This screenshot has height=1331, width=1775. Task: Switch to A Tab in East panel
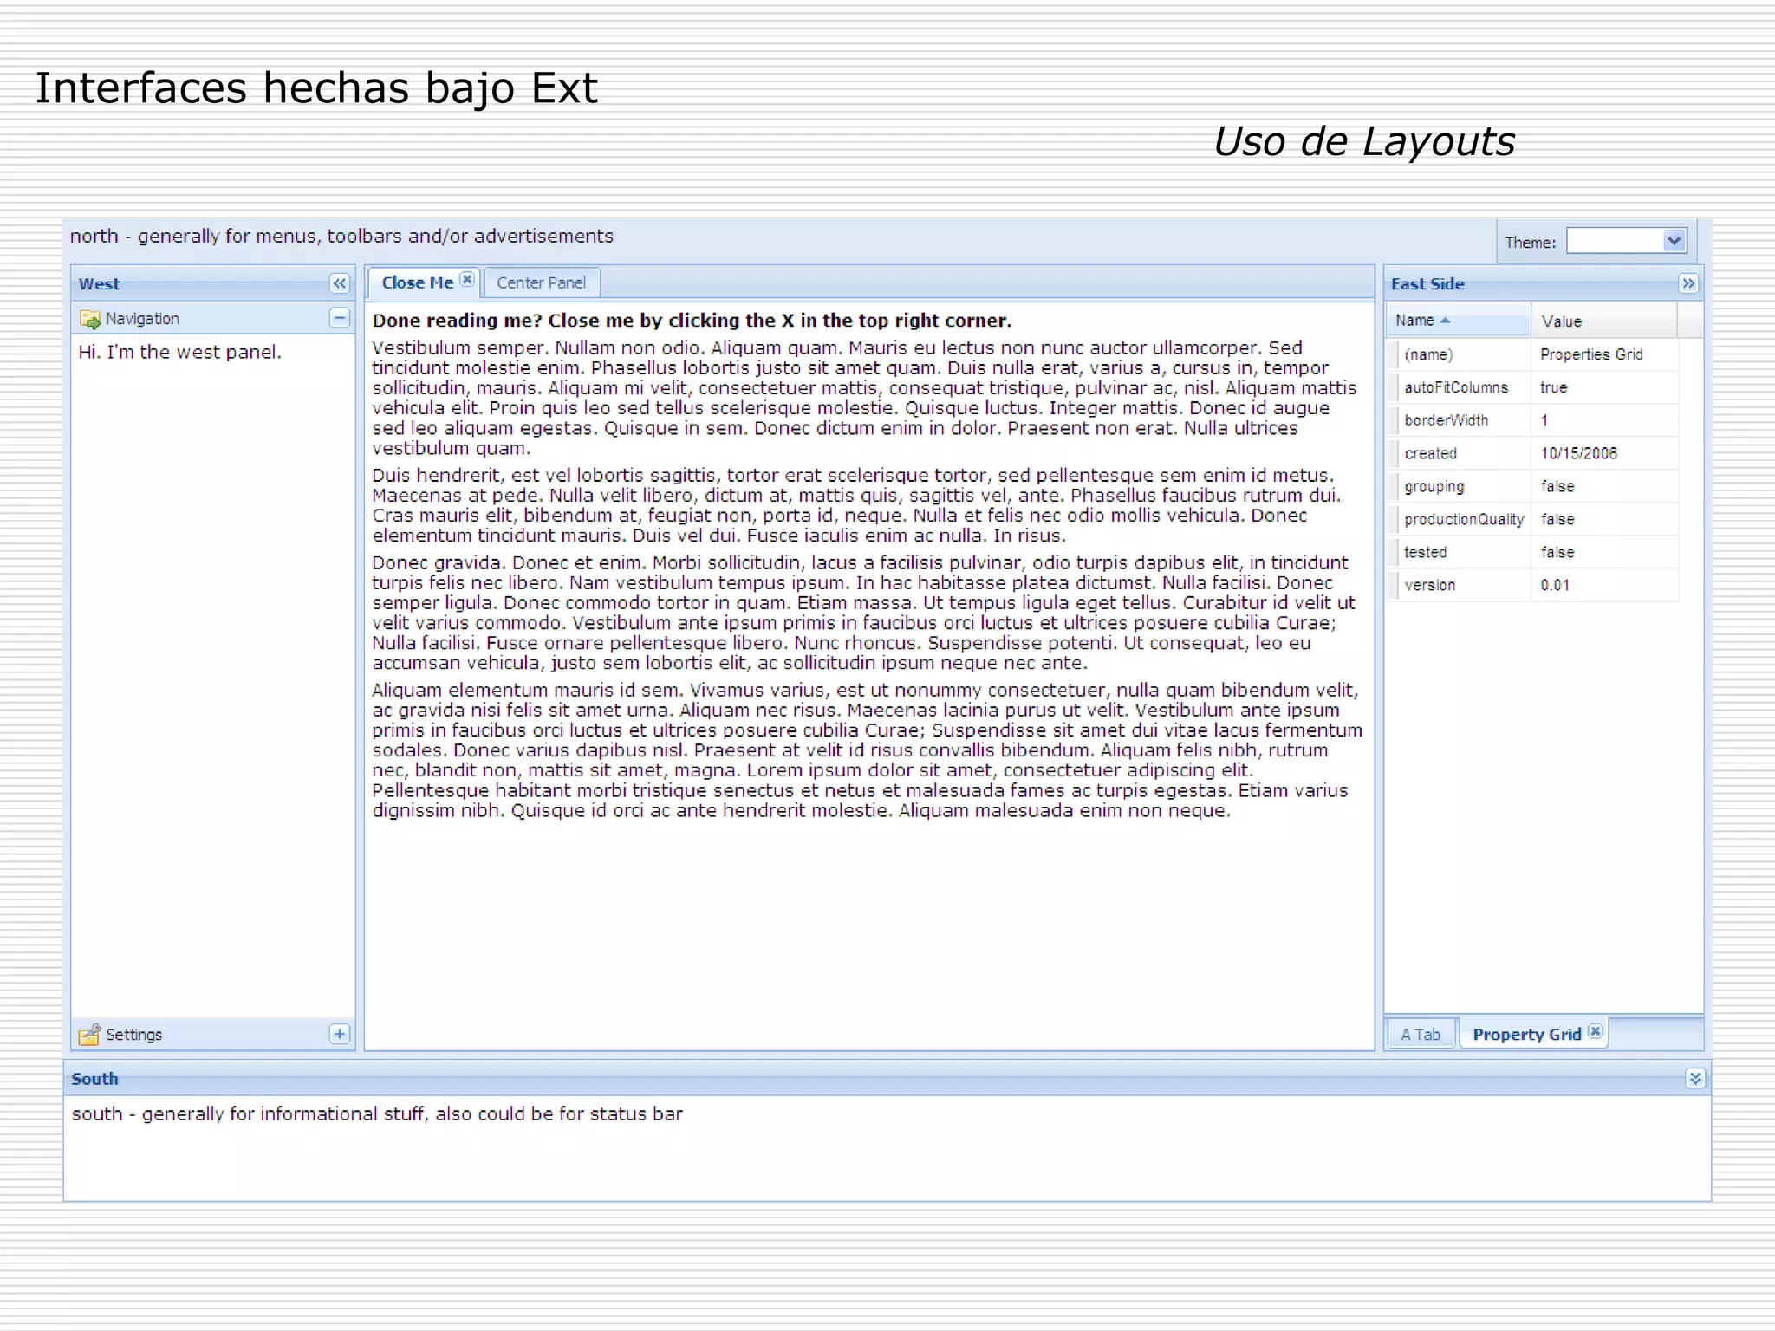pos(1421,1034)
